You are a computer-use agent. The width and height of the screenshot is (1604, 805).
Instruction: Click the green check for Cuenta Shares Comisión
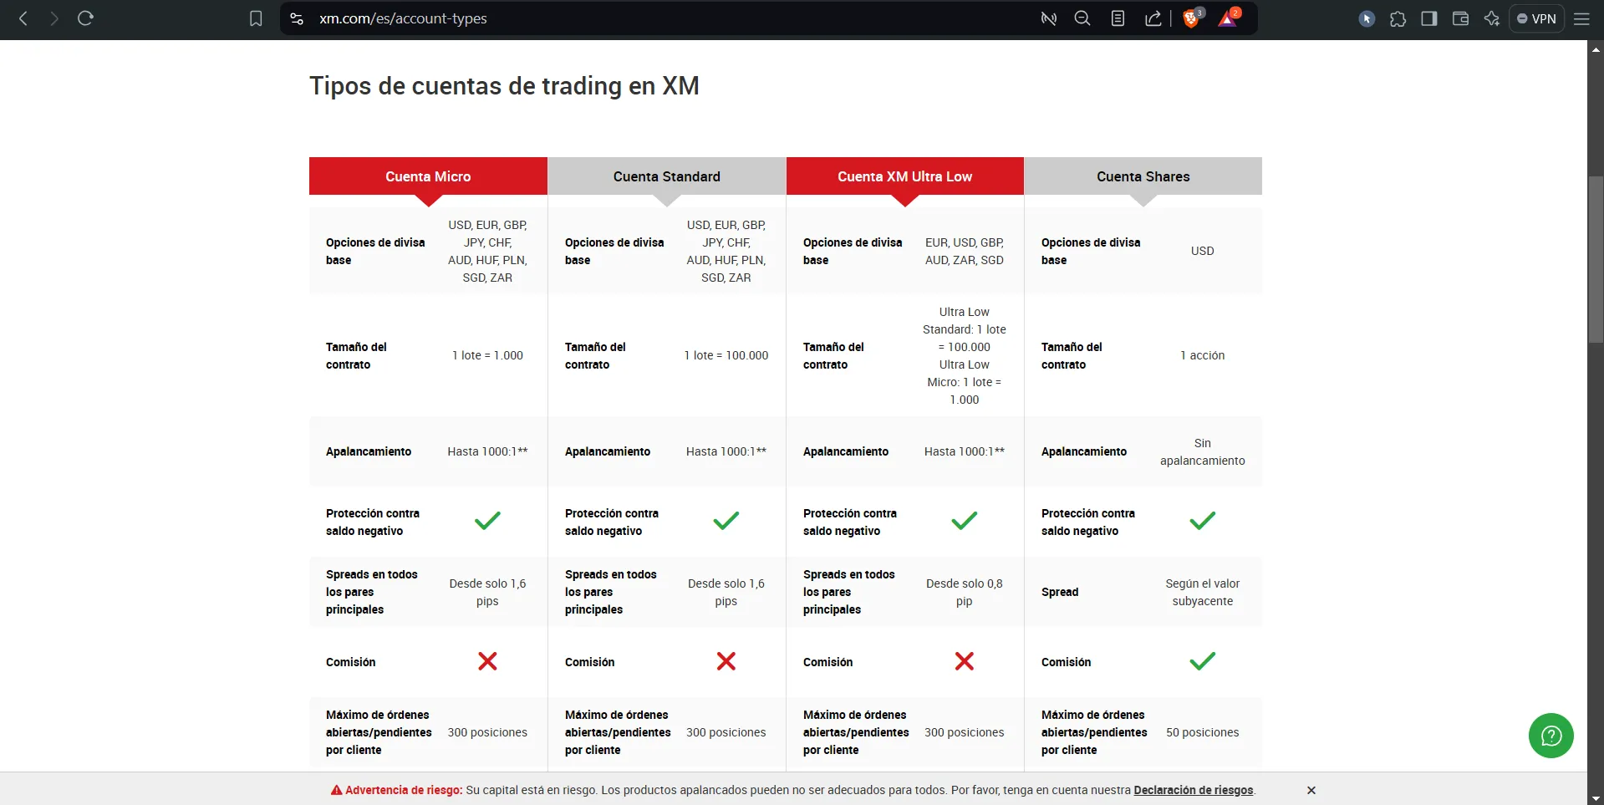click(x=1203, y=661)
